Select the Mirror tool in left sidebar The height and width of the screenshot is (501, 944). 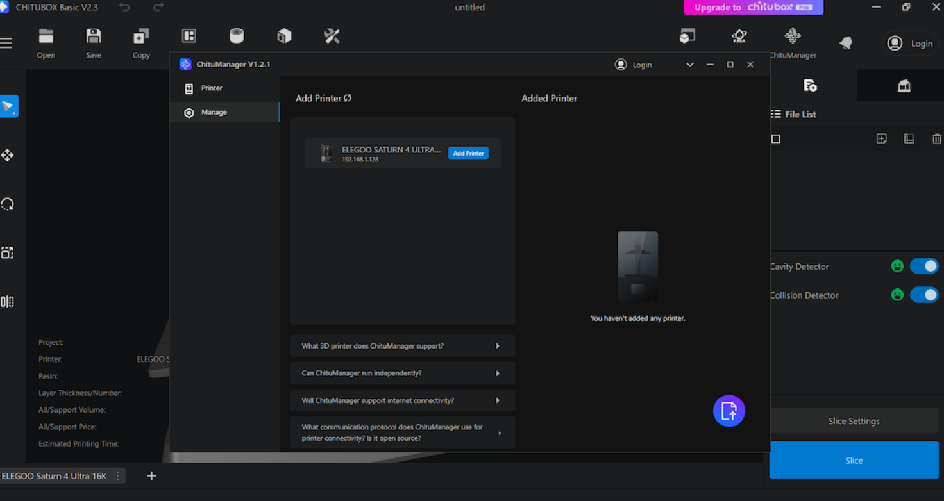point(8,302)
